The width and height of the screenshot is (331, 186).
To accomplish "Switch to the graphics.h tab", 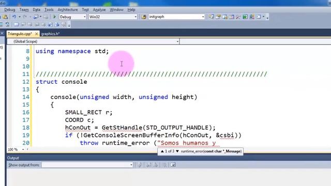I will click(x=51, y=34).
